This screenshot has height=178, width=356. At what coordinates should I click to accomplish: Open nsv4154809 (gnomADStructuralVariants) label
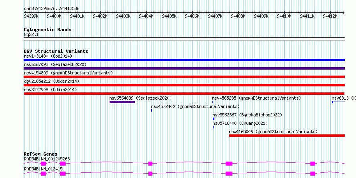click(68, 73)
